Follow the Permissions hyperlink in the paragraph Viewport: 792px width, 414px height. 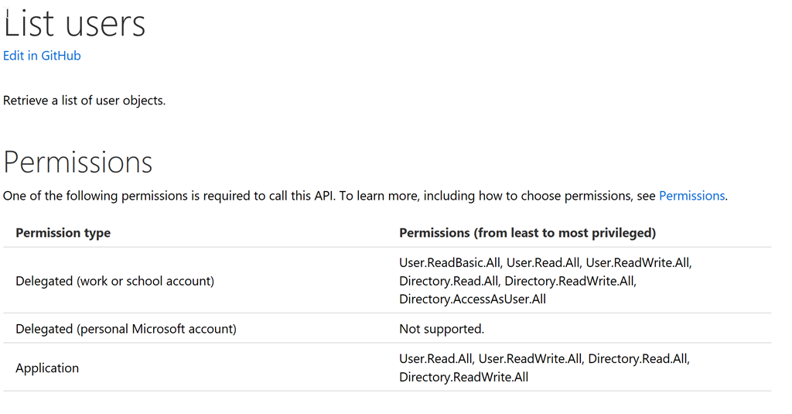coord(691,196)
